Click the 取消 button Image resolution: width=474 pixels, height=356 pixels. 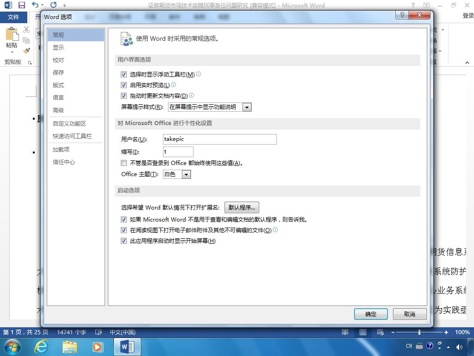coord(410,314)
